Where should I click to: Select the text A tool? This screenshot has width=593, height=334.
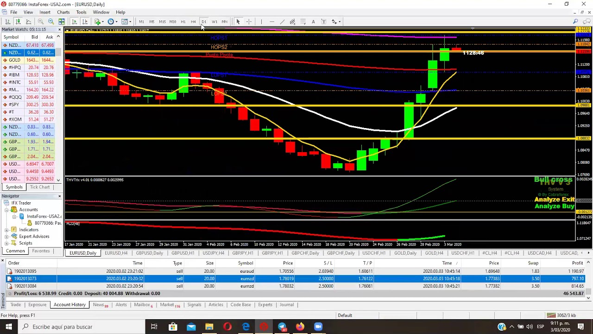(x=313, y=21)
